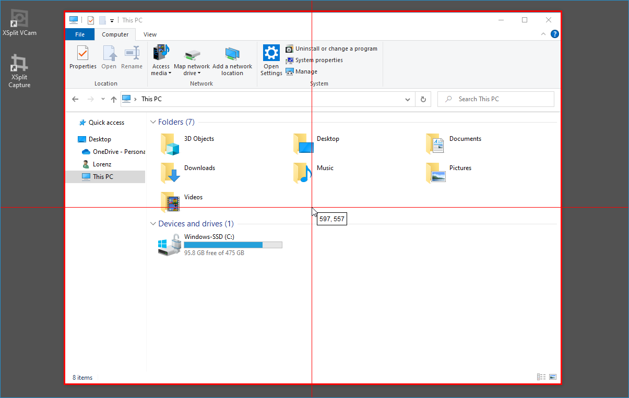This screenshot has height=398, width=629.
Task: Click Uninstall or change a program
Action: [x=331, y=49]
